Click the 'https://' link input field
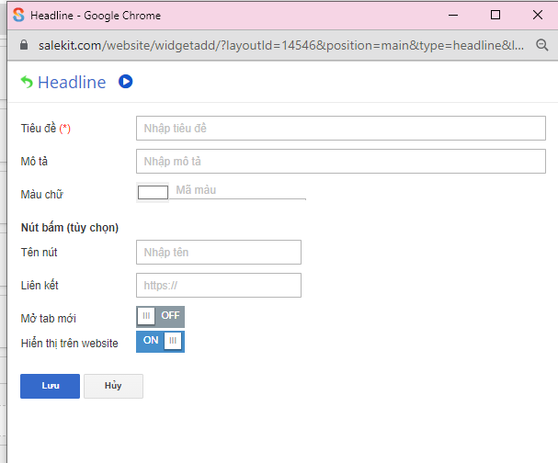This screenshot has width=558, height=463. [219, 286]
